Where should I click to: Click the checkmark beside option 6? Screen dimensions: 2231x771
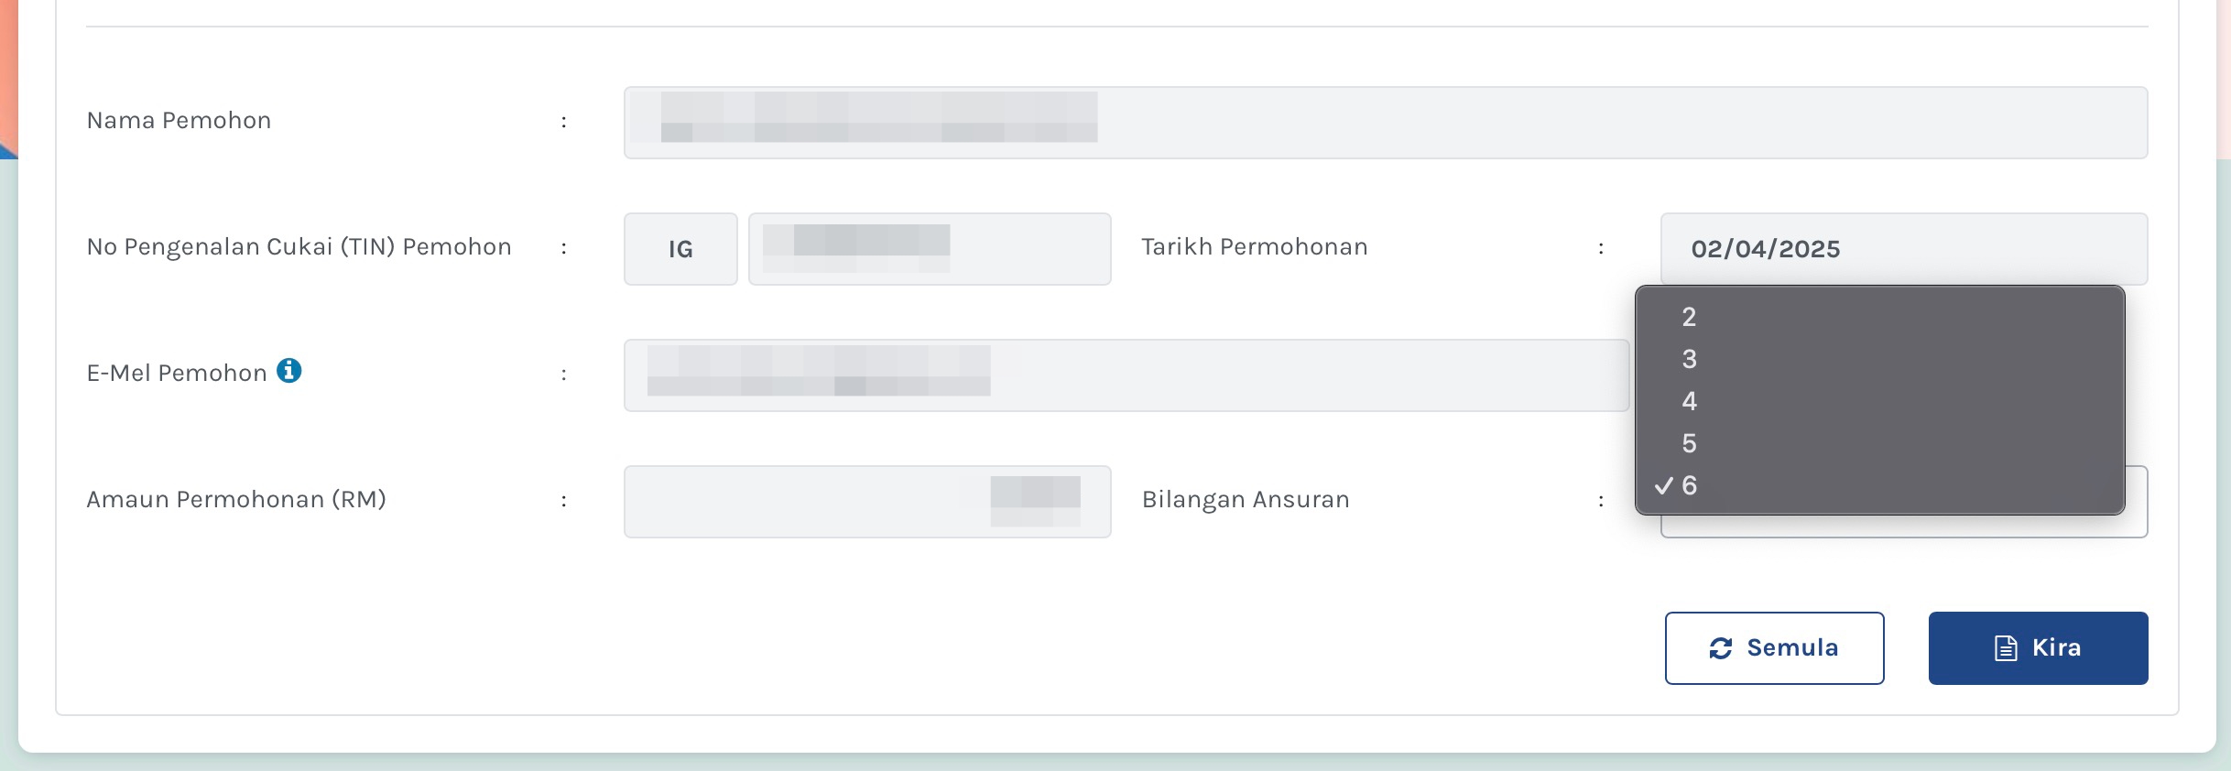1664,485
